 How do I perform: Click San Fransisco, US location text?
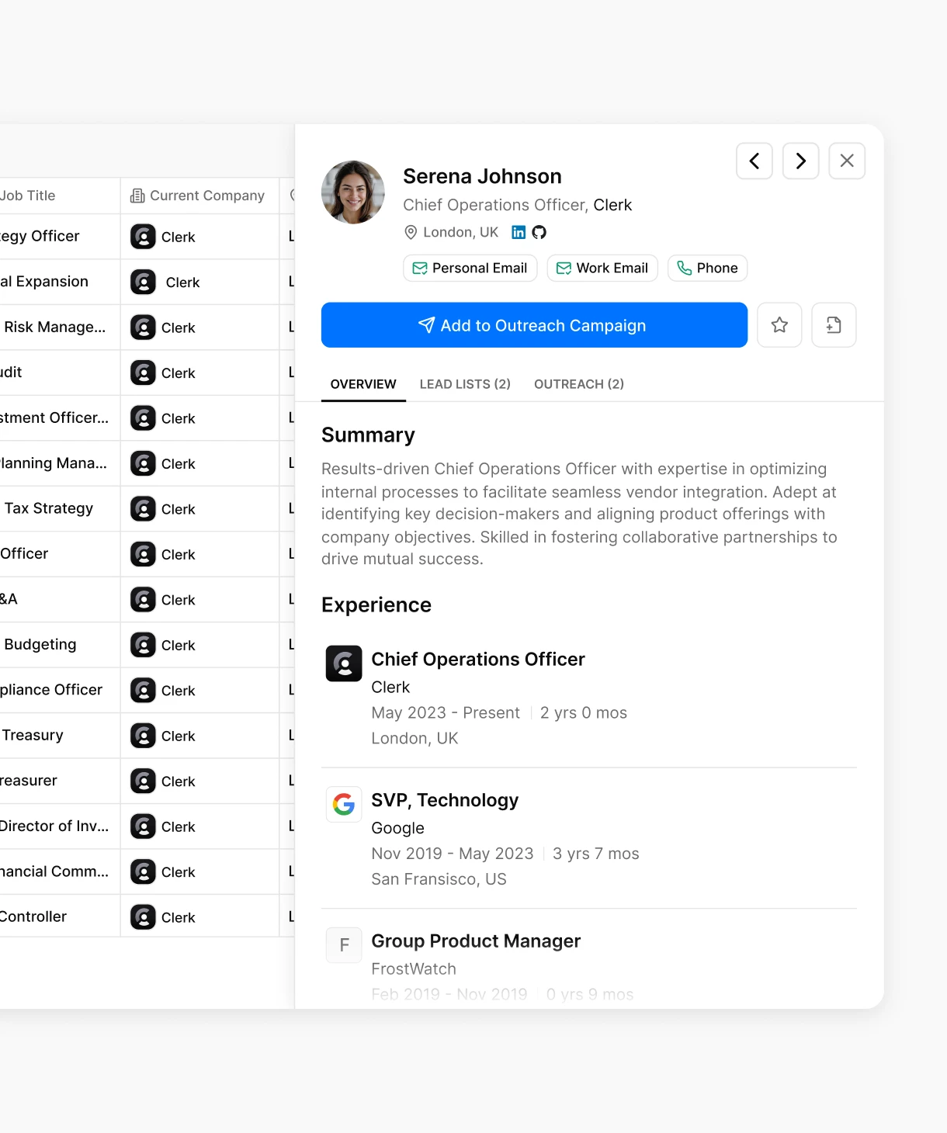pyautogui.click(x=439, y=879)
